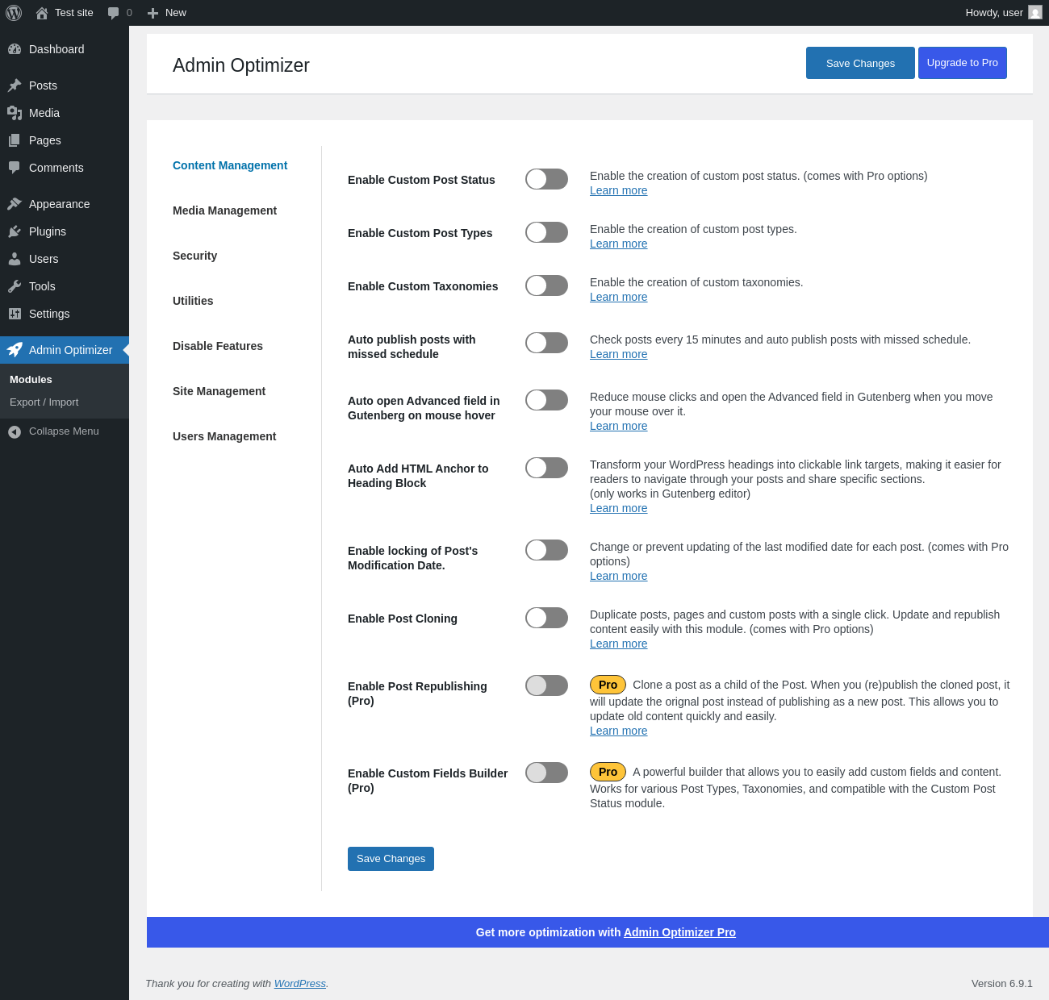Switch to Disable Features tab

click(x=218, y=346)
